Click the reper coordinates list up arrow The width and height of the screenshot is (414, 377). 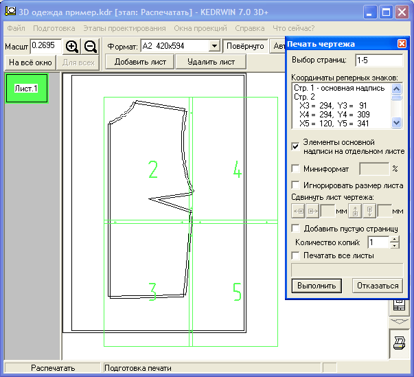coord(397,89)
